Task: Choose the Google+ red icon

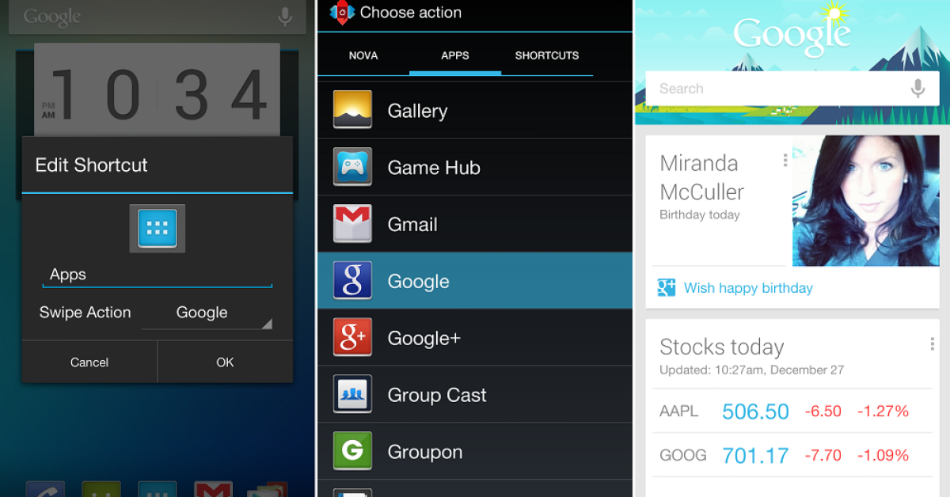Action: (352, 338)
